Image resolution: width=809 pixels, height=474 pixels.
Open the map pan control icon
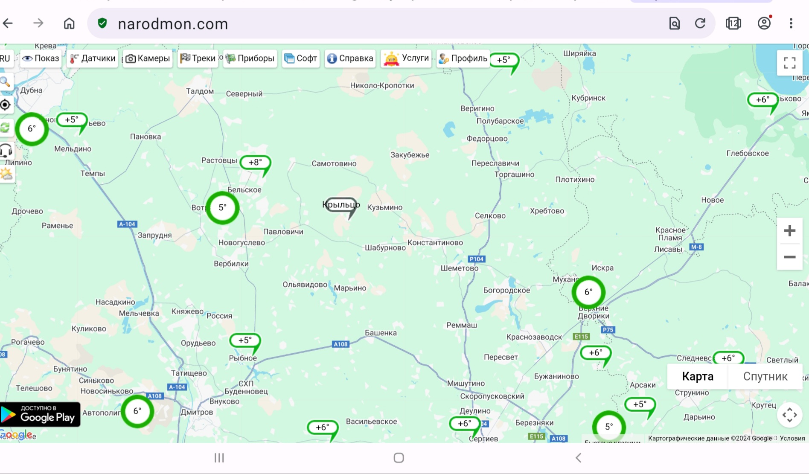pos(789,415)
